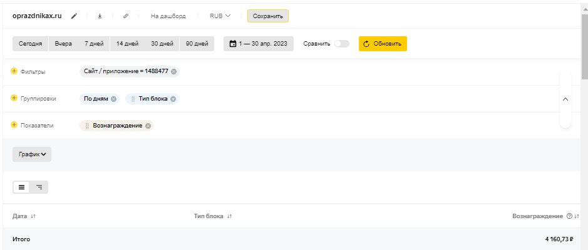Copy report link with the link icon
Image resolution: width=588 pixels, height=250 pixels.
click(126, 16)
